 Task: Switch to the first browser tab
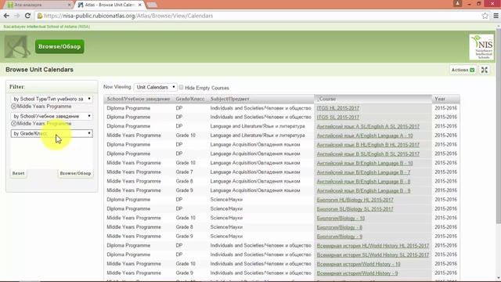(38, 5)
